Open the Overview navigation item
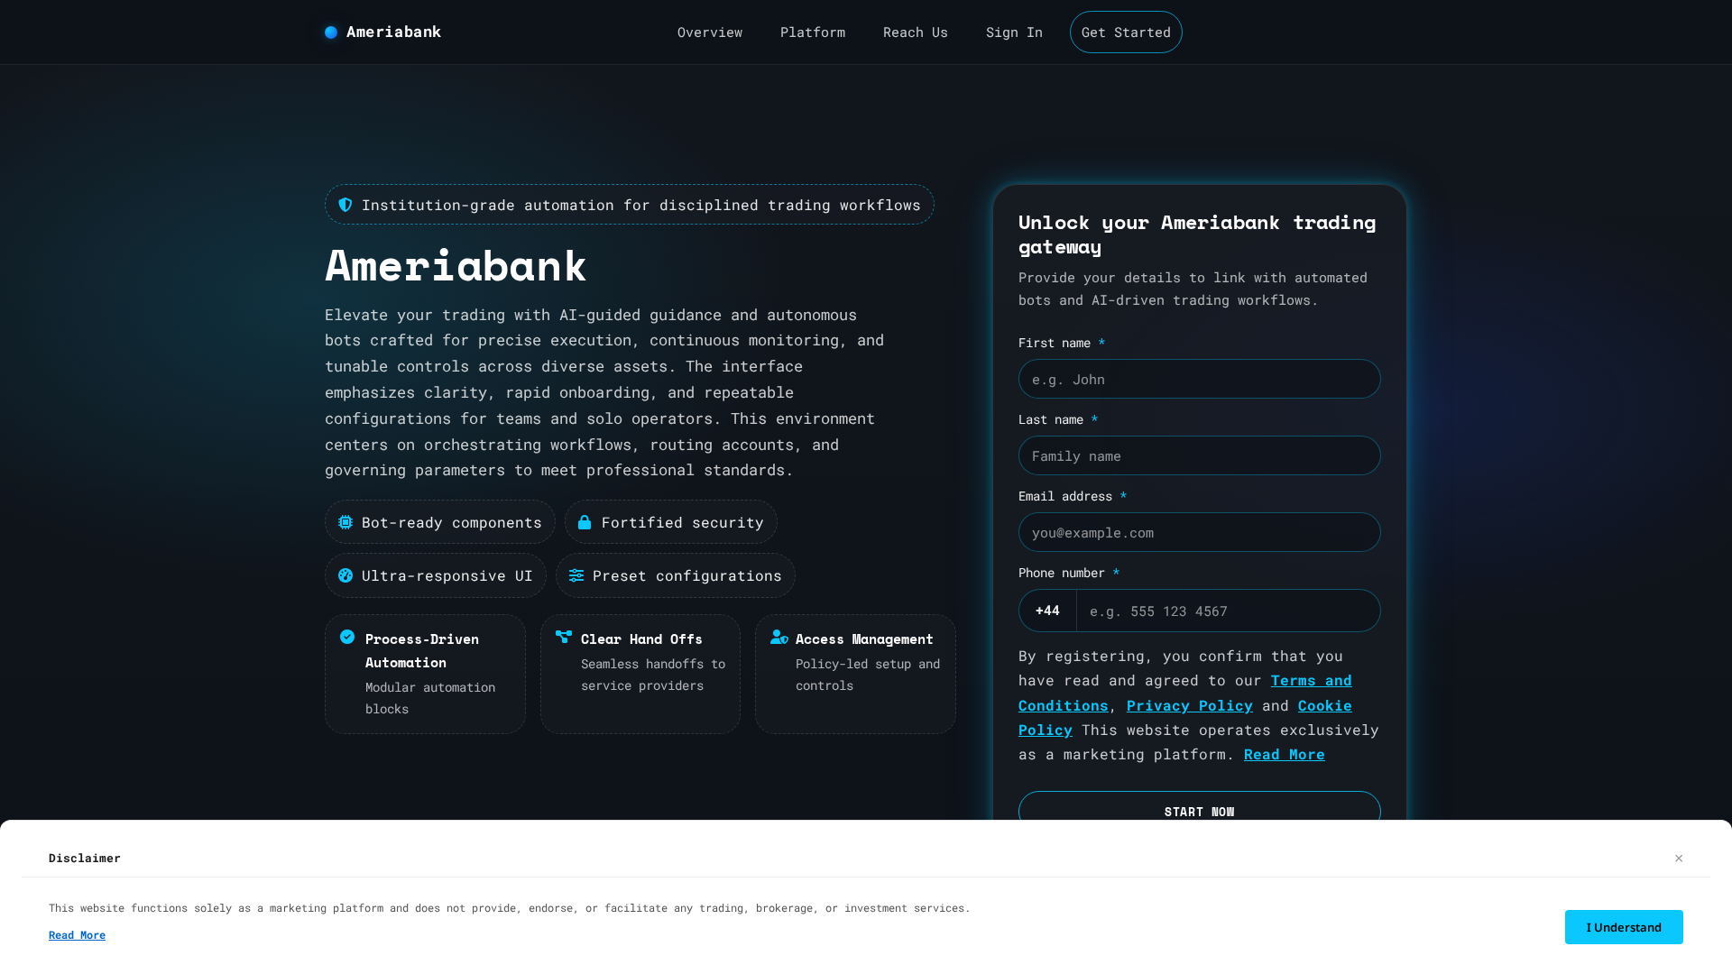This screenshot has width=1732, height=974. click(x=709, y=32)
